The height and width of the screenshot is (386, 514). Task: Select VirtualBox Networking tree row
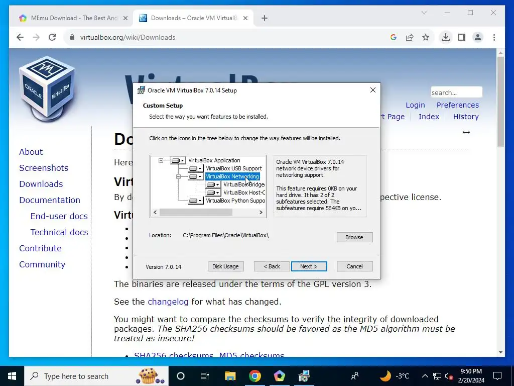click(232, 176)
